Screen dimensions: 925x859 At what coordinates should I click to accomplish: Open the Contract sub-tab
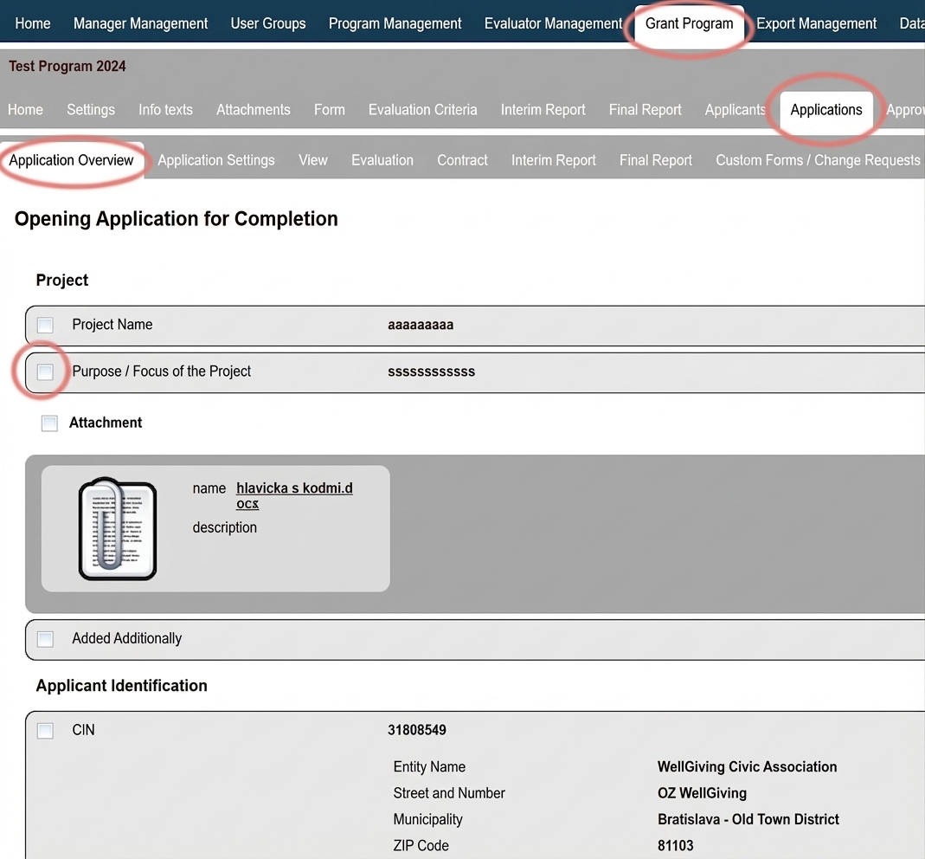462,160
